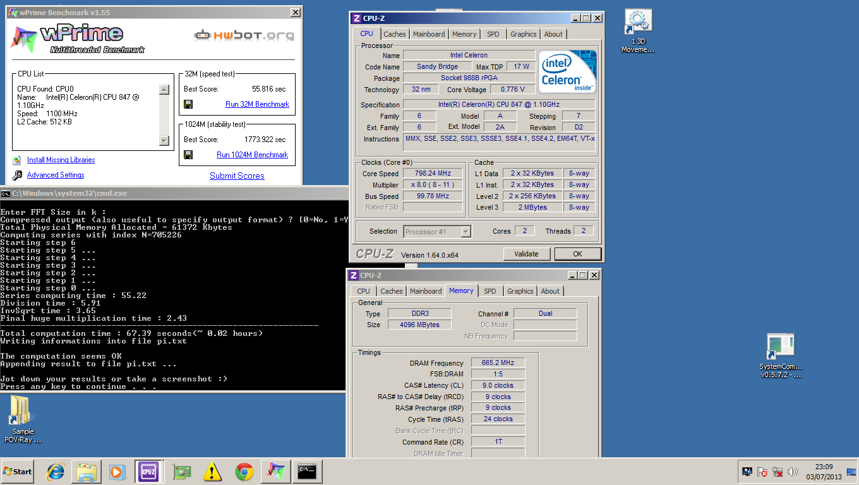Open the Install Missing Libraries link
The height and width of the screenshot is (485, 859).
coord(61,160)
